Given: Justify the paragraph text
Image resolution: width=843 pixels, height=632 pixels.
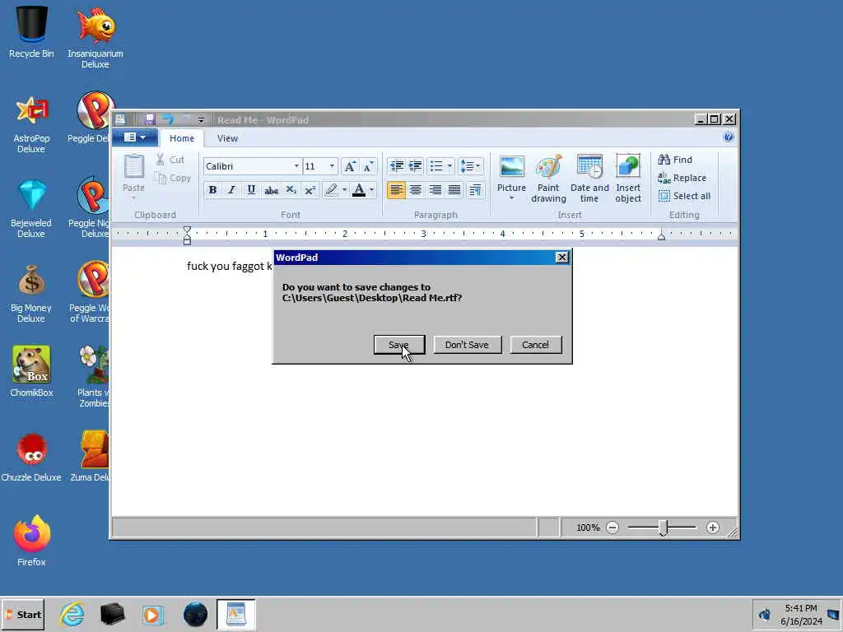Looking at the screenshot, I should click(x=454, y=190).
